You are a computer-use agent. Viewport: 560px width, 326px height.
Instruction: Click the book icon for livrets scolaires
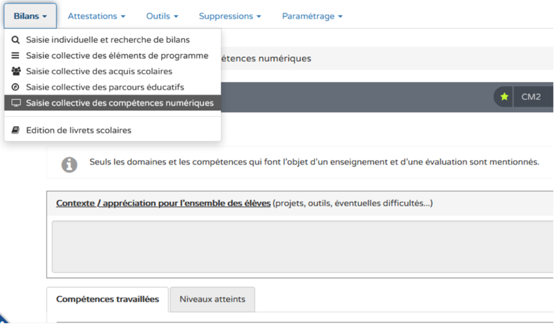tap(15, 130)
